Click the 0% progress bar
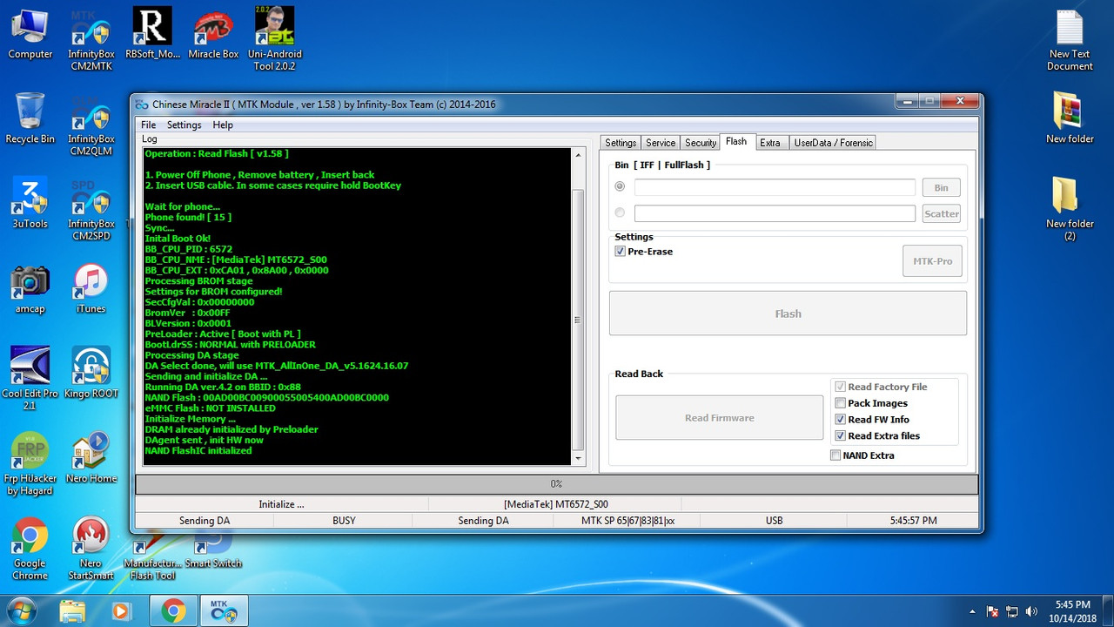This screenshot has height=627, width=1114. [556, 484]
